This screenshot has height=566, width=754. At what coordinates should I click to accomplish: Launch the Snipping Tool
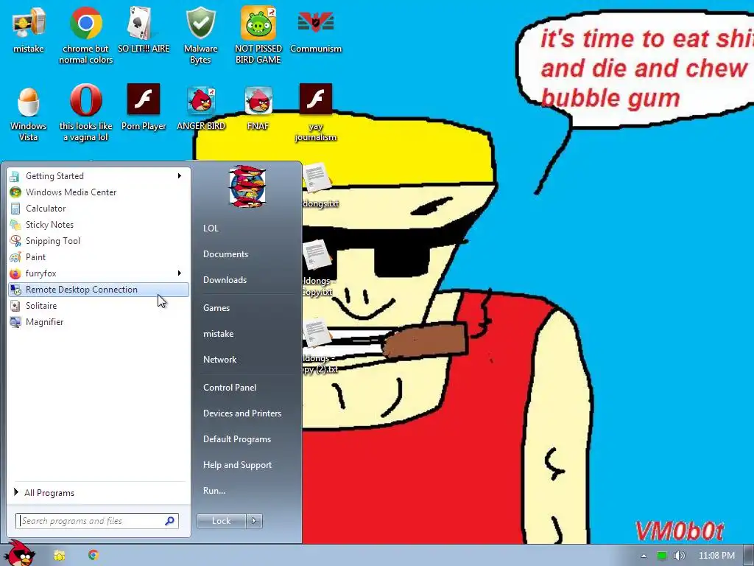tap(99, 241)
